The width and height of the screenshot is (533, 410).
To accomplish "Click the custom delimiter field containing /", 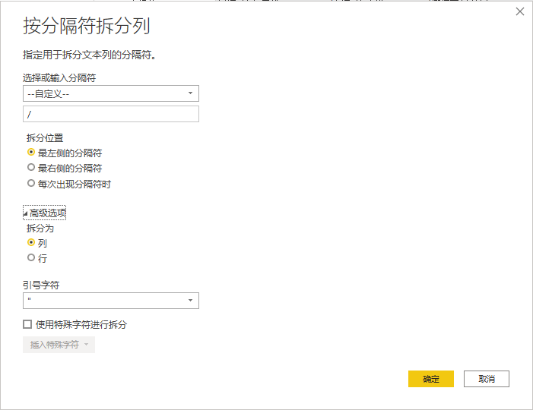I will click(111, 114).
